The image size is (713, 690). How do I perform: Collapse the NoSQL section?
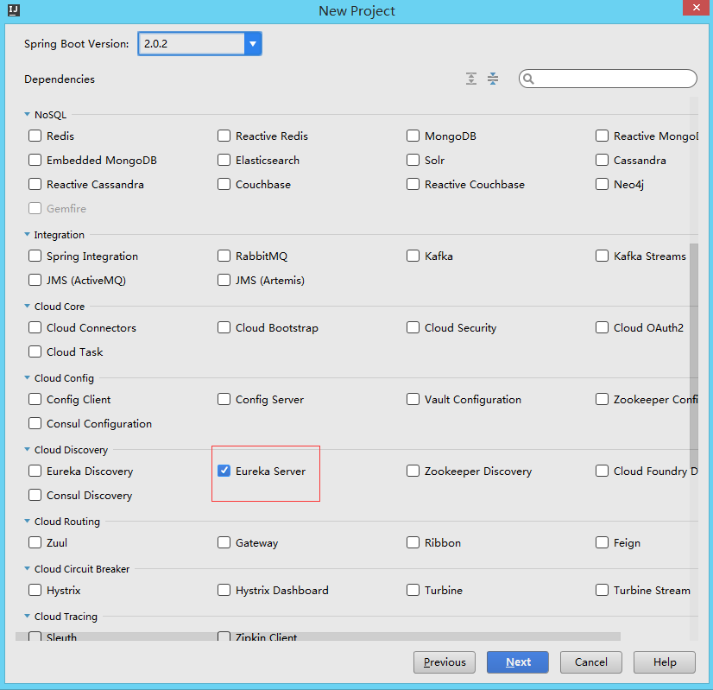point(28,114)
